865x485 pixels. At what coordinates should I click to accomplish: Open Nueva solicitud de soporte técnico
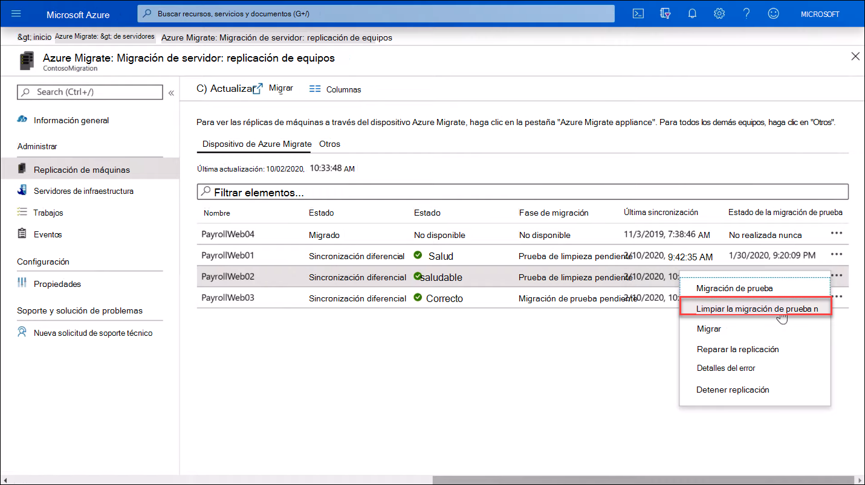click(x=93, y=333)
